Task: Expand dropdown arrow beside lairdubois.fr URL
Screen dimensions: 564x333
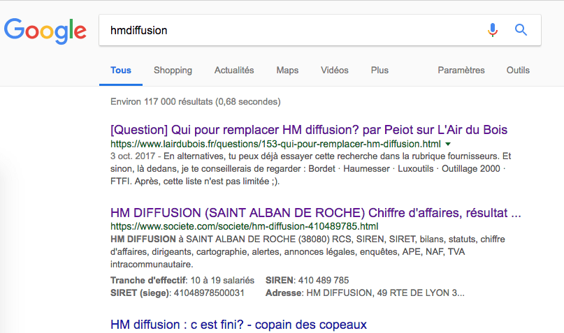Action: pos(448,144)
